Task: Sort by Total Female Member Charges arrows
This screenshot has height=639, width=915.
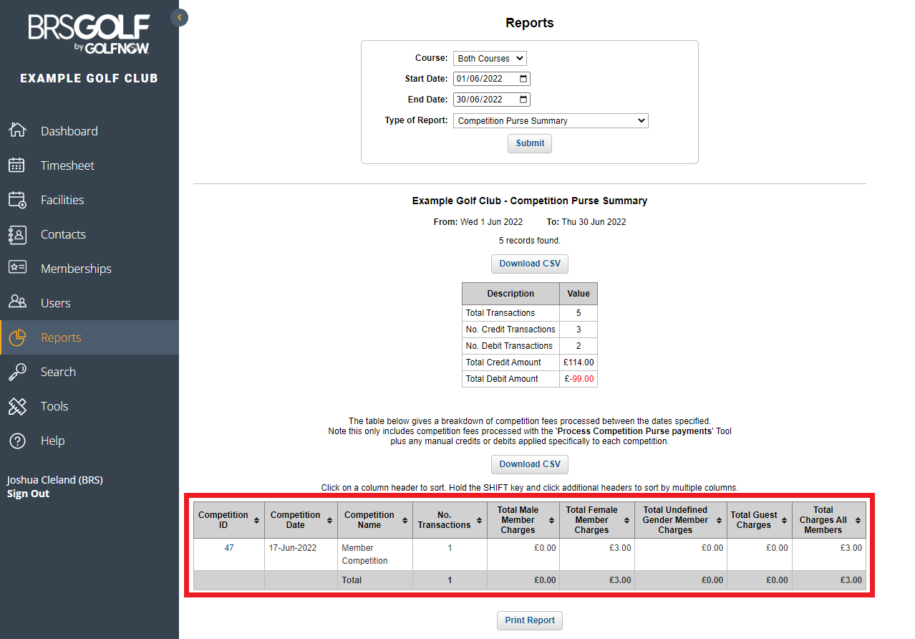Action: [626, 520]
